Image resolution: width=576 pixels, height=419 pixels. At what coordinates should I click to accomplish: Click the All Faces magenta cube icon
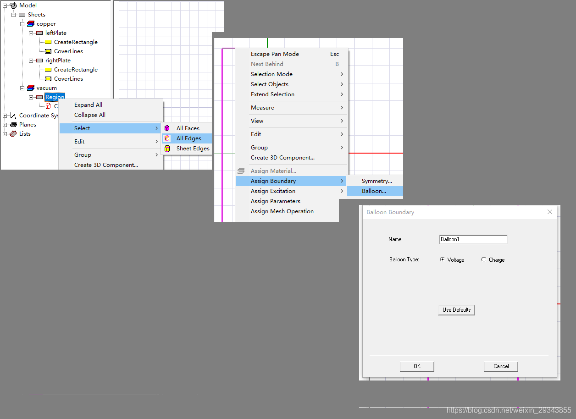tap(167, 128)
